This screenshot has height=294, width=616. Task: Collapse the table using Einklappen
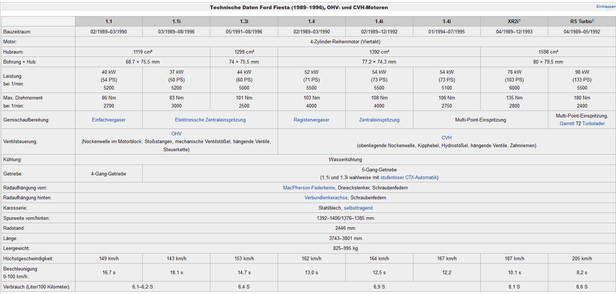tap(606, 7)
